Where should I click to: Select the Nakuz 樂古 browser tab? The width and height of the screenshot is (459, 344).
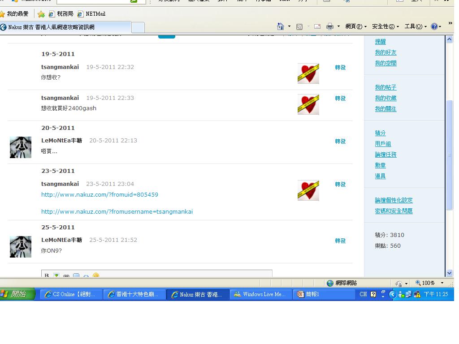pyautogui.click(x=65, y=27)
